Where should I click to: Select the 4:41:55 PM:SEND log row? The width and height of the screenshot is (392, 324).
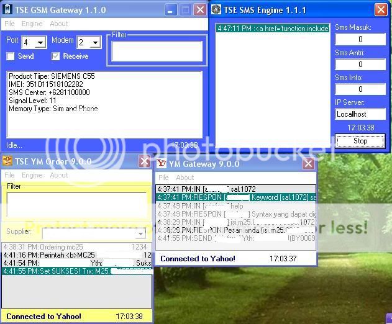pos(235,238)
